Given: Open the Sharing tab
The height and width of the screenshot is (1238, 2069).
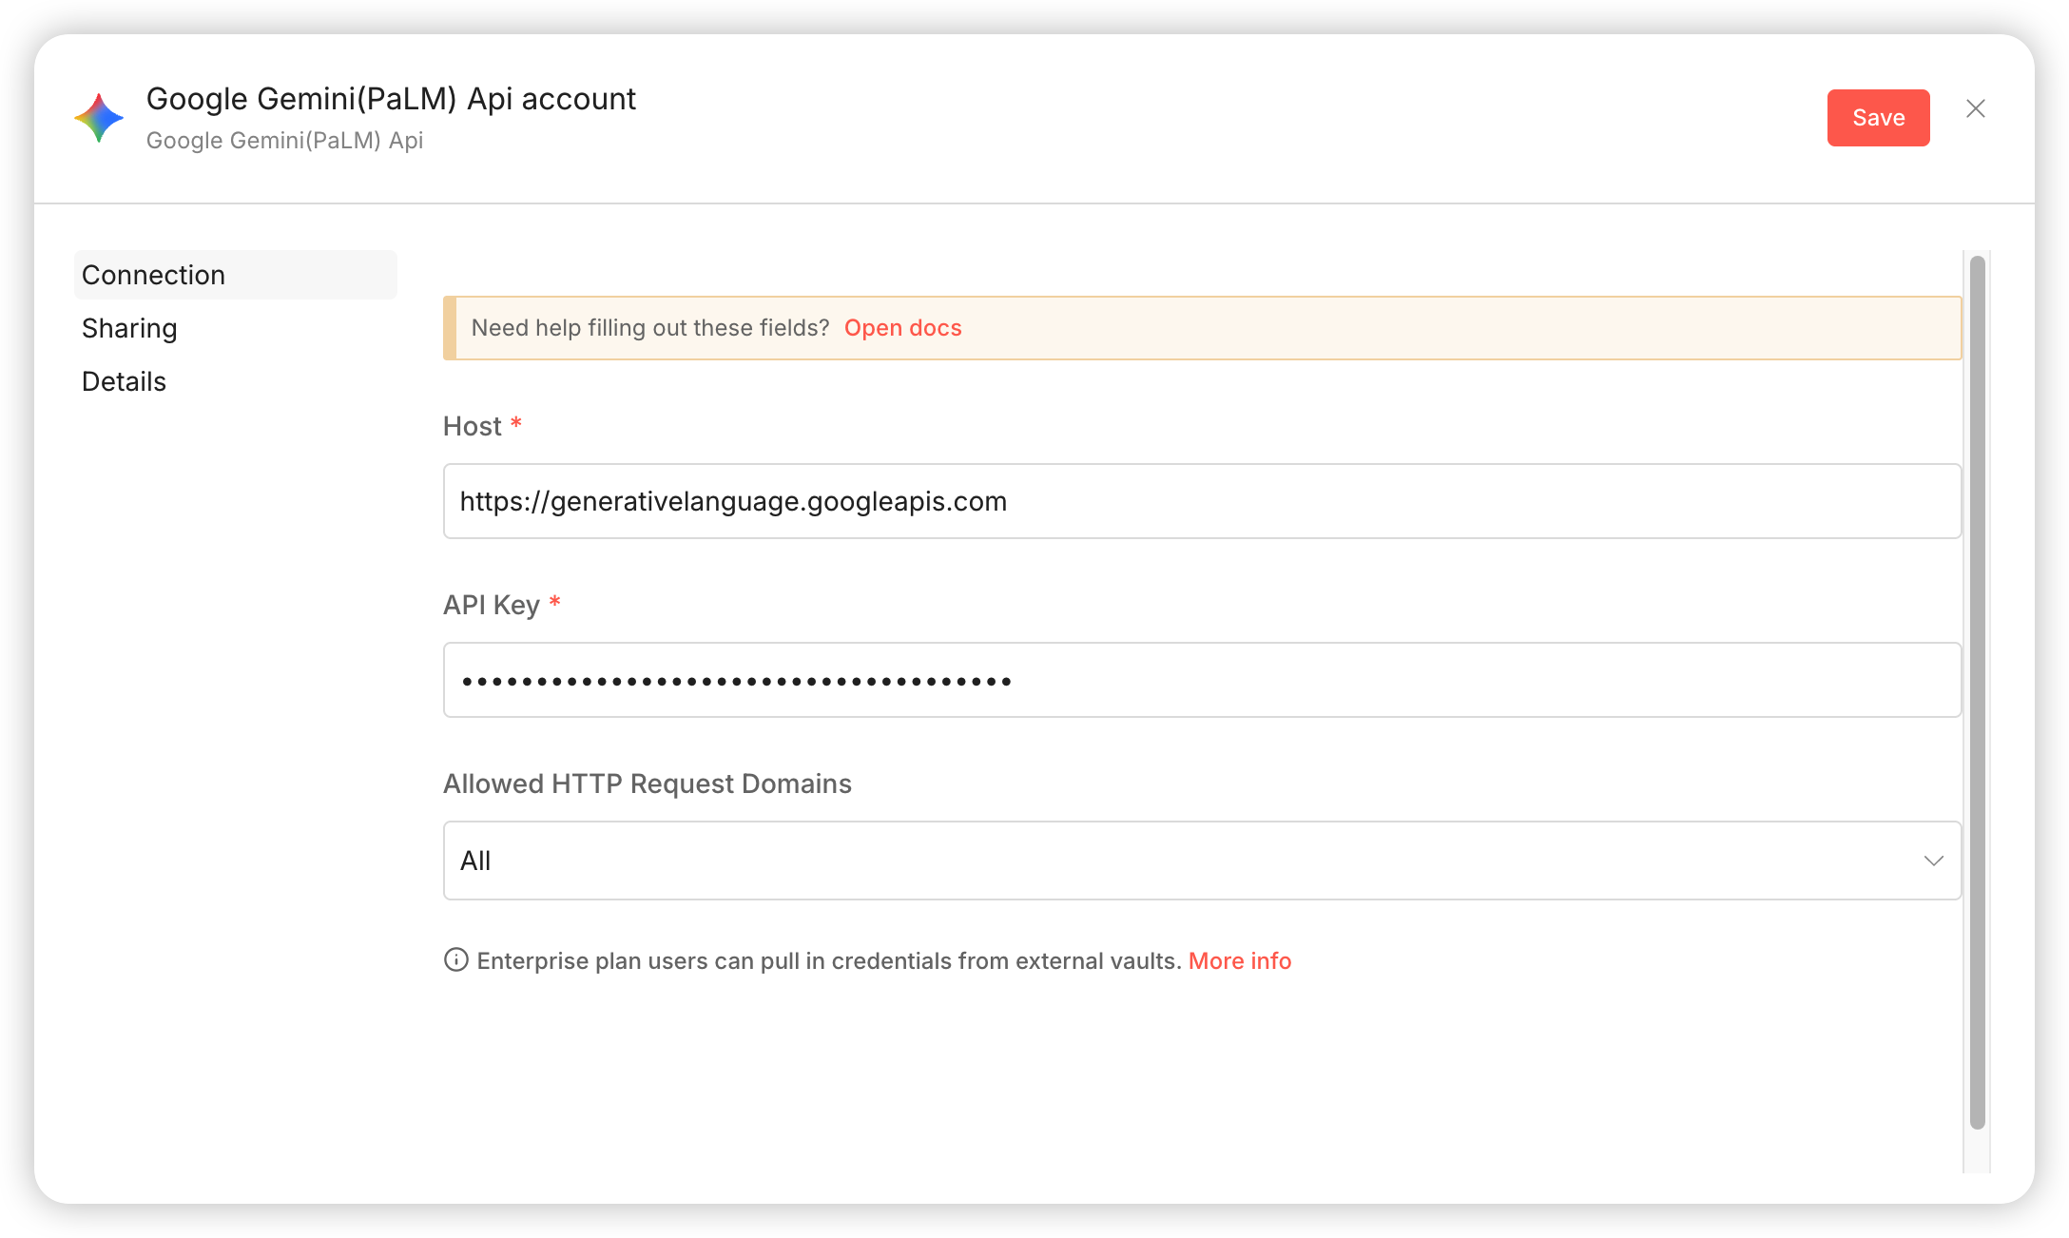Looking at the screenshot, I should point(130,328).
